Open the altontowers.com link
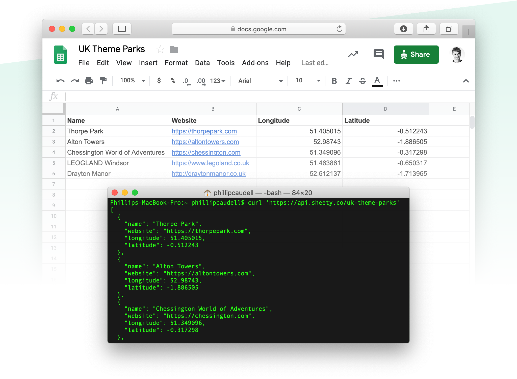 click(205, 142)
